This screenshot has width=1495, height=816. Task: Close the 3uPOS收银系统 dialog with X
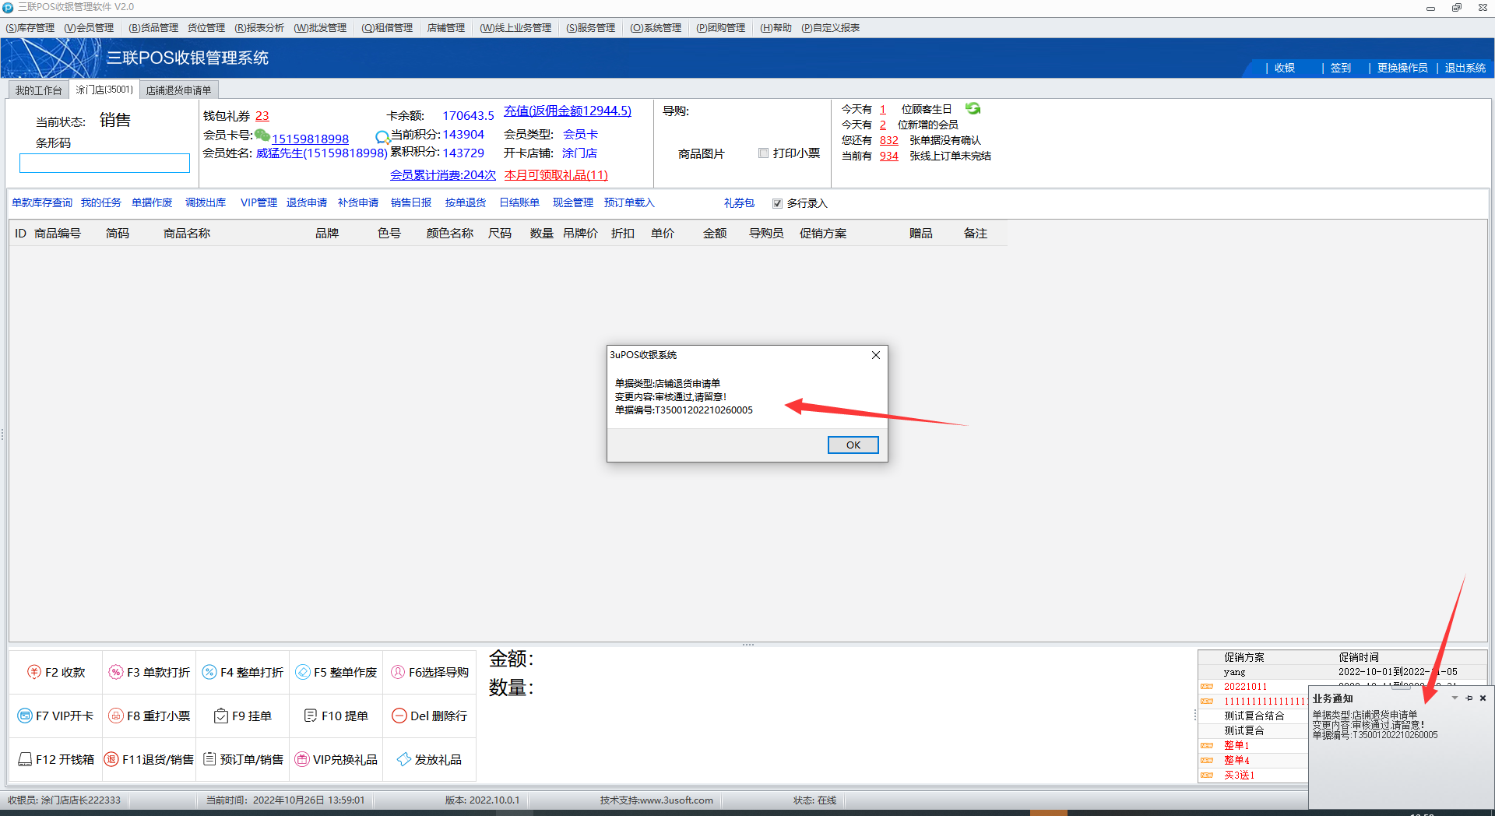[876, 355]
